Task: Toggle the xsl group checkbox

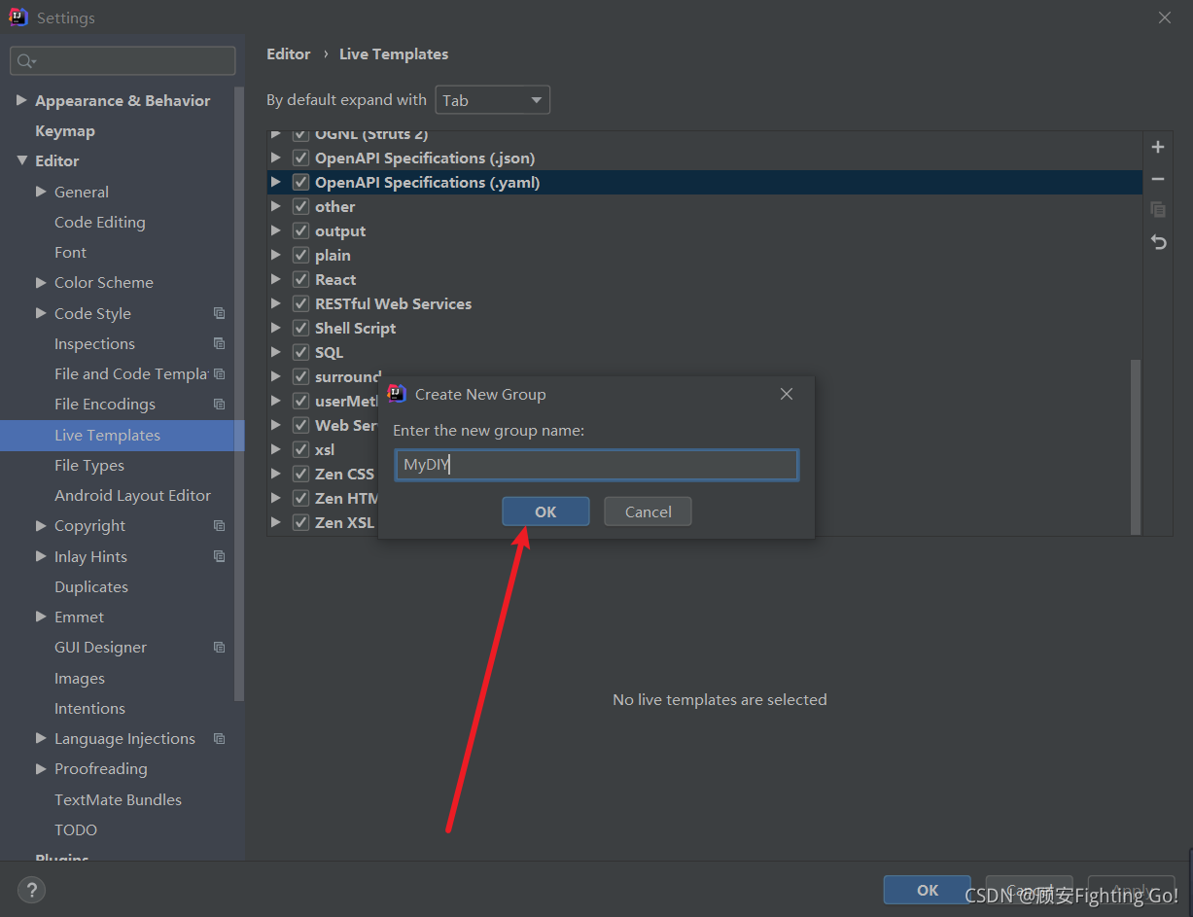Action: [300, 449]
